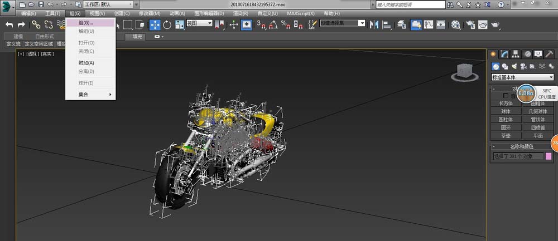Open the 创建选择集 named selection dropdown
Screen dimensions: 558x241
343,23
